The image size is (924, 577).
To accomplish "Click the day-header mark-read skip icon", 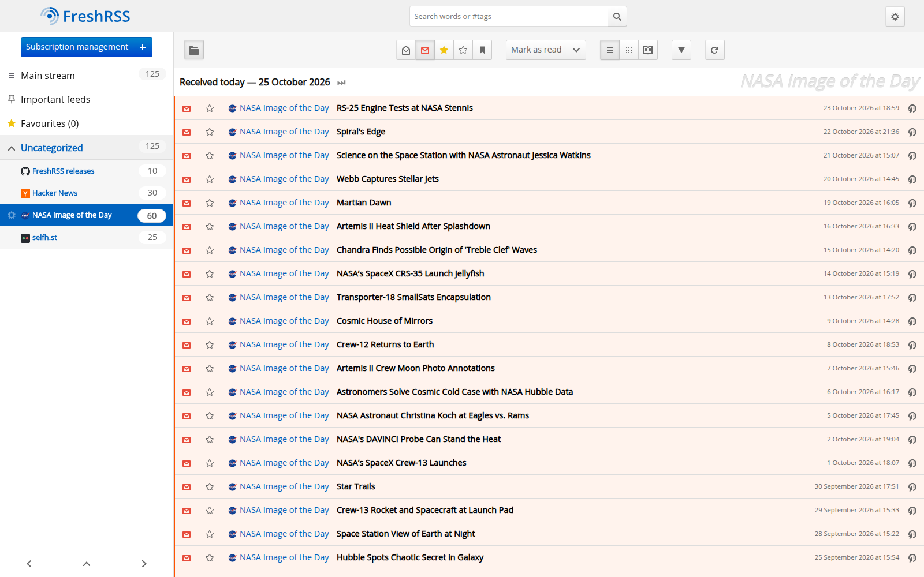I will [x=342, y=83].
